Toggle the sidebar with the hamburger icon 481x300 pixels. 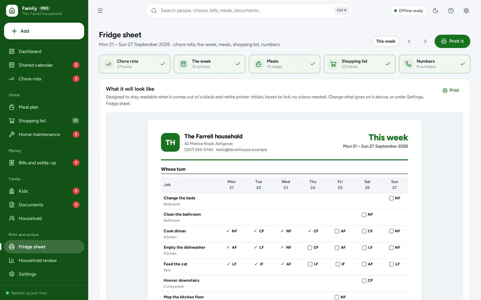[x=100, y=11]
